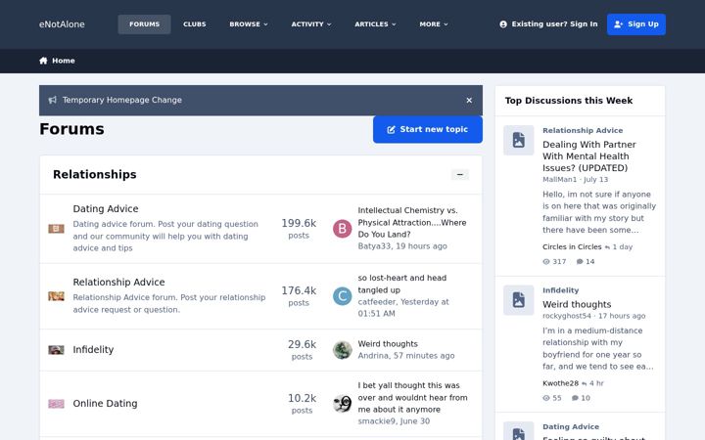Click Circles in Circles username
Screen dimensions: 705x440
pos(572,247)
